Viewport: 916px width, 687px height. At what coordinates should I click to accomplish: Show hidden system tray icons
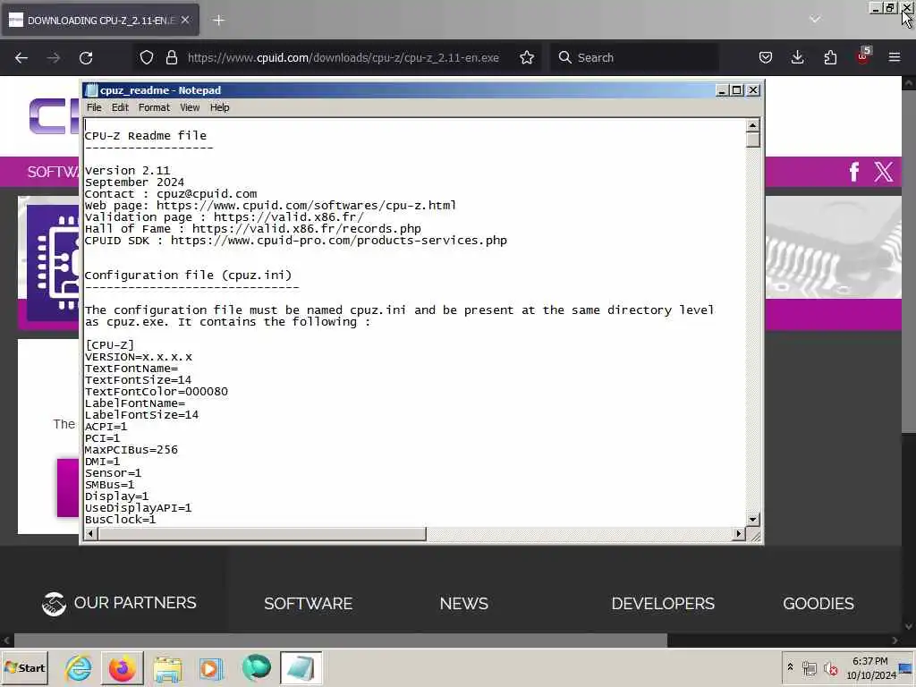click(790, 666)
